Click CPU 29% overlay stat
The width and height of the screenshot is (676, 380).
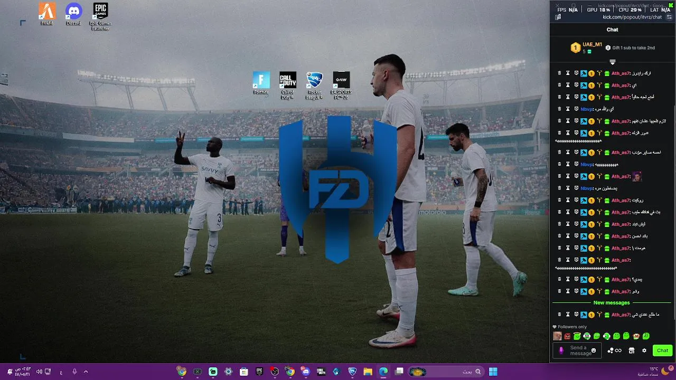pos(630,9)
